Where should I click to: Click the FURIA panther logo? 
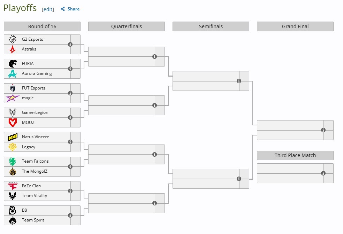click(13, 64)
